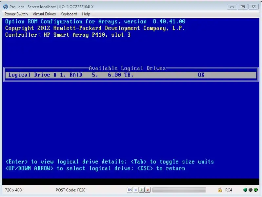Close the ProLiant console window
The image size is (262, 197).
(254, 7)
